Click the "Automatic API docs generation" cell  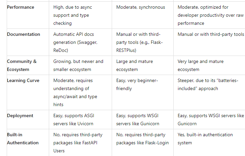[x=75, y=42]
